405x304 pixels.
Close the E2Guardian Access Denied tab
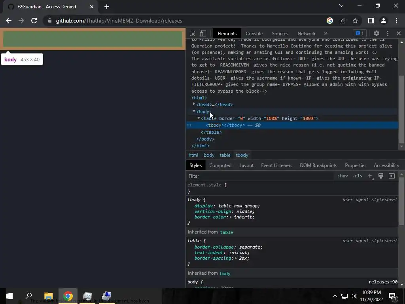[92, 7]
